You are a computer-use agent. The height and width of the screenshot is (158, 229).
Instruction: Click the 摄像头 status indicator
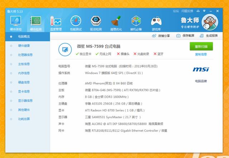click(x=123, y=54)
